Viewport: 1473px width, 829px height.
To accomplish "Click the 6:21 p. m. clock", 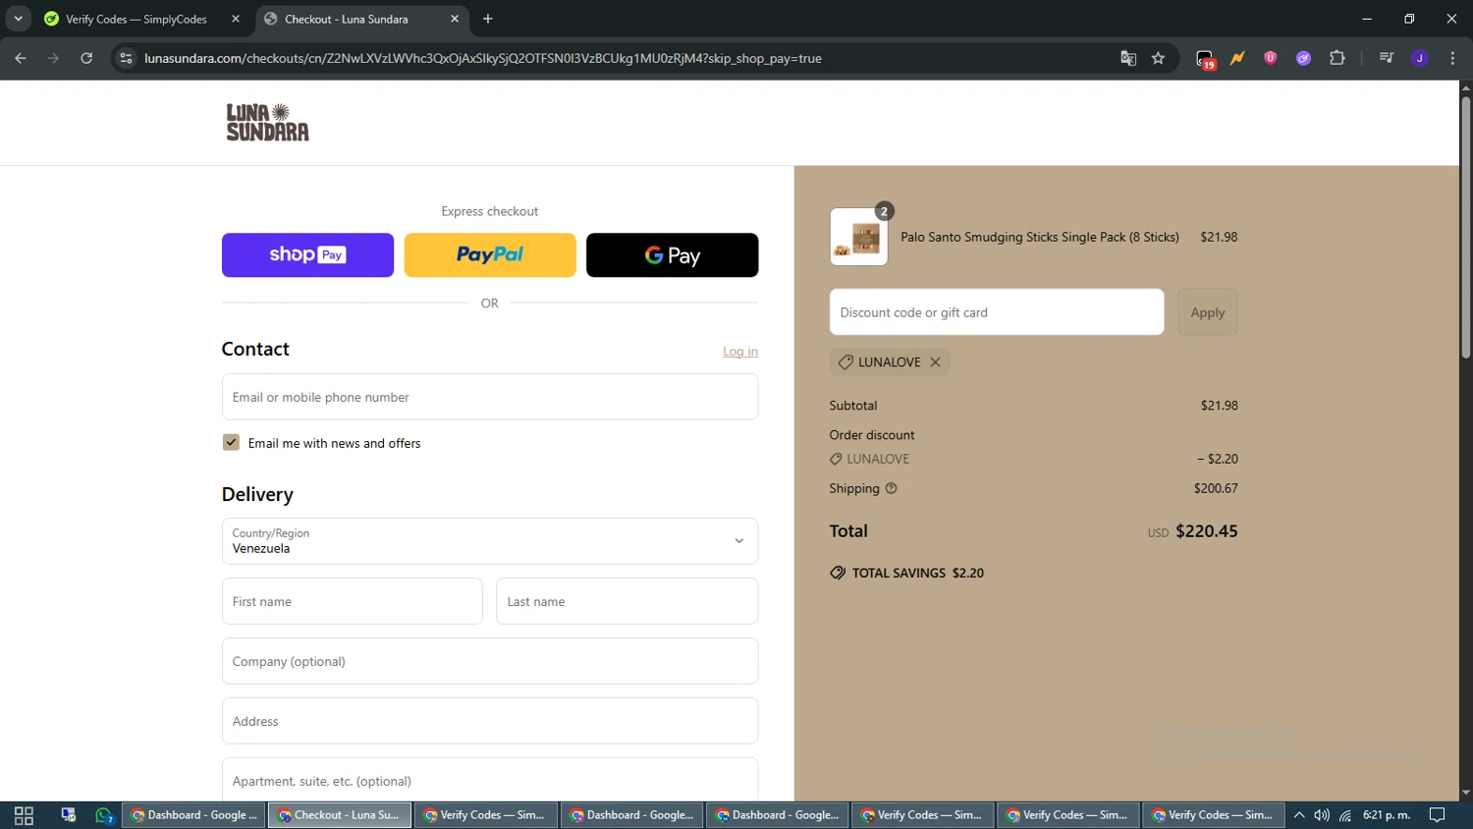I will point(1387,815).
